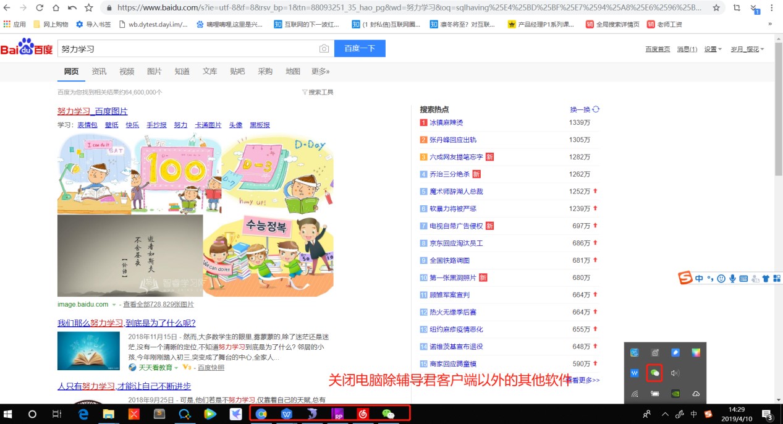Click the undo-close-tab arrow icon
This screenshot has width=783, height=424.
[x=72, y=8]
